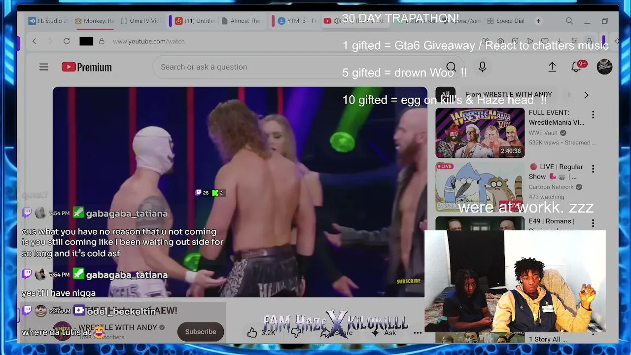Click the SUBSCRIBE watermark in the video
The image size is (631, 355).
tap(409, 282)
